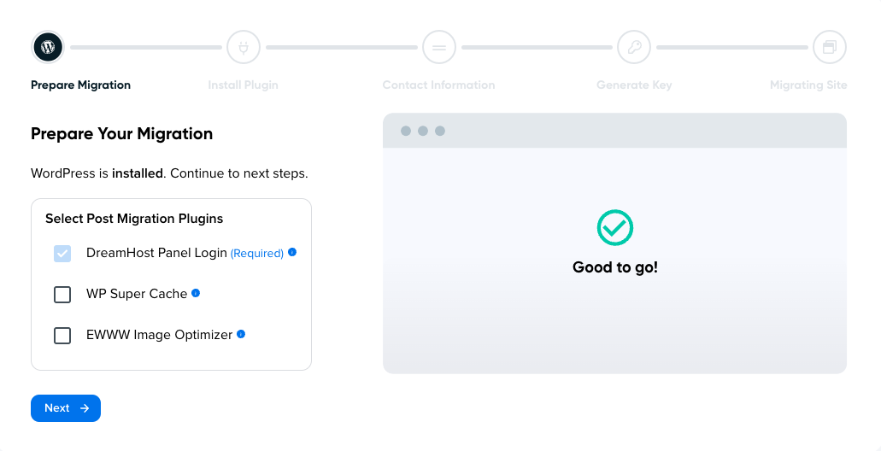This screenshot has width=881, height=451.
Task: Click the green Good to go checkmark
Action: [x=614, y=227]
